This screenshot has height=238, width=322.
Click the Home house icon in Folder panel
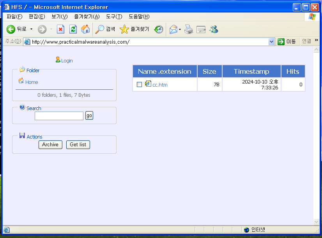[x=21, y=81]
